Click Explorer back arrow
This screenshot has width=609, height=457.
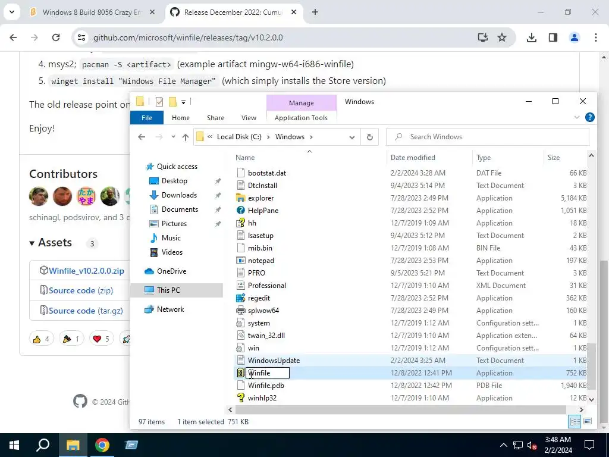click(142, 137)
